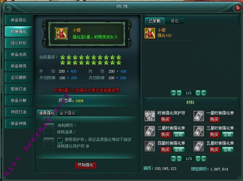This screenshot has width=243, height=181.
Task: Click the empty 消耗道具 item slot
Action: 49,128
